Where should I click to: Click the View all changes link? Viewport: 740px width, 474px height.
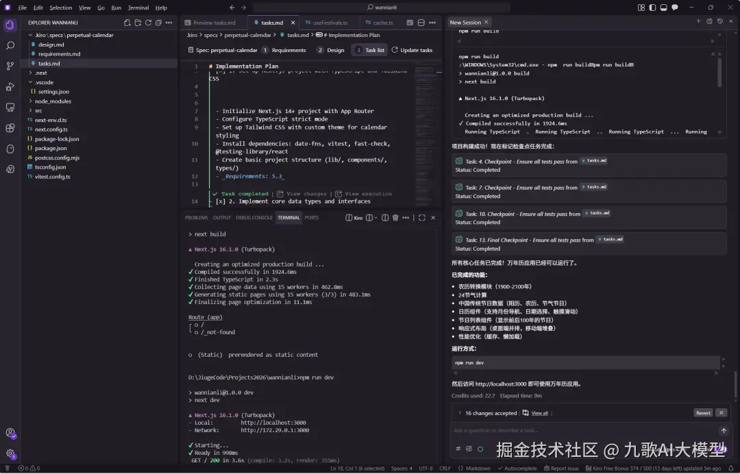pos(539,414)
